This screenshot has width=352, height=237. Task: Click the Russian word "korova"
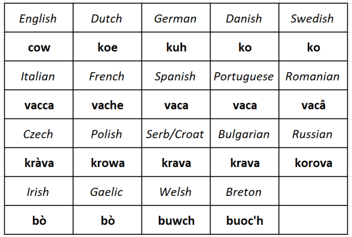[x=313, y=163]
